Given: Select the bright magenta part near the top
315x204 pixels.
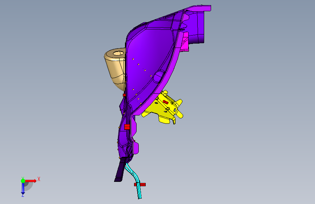Looking at the screenshot, I should point(185,42).
